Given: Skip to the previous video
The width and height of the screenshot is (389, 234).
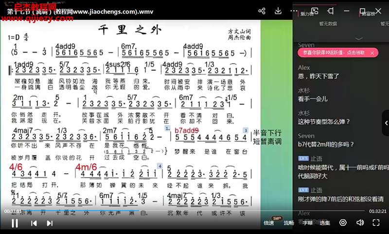Looking at the screenshot, I should (34, 223).
